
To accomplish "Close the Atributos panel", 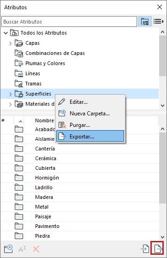I will click(160, 7).
